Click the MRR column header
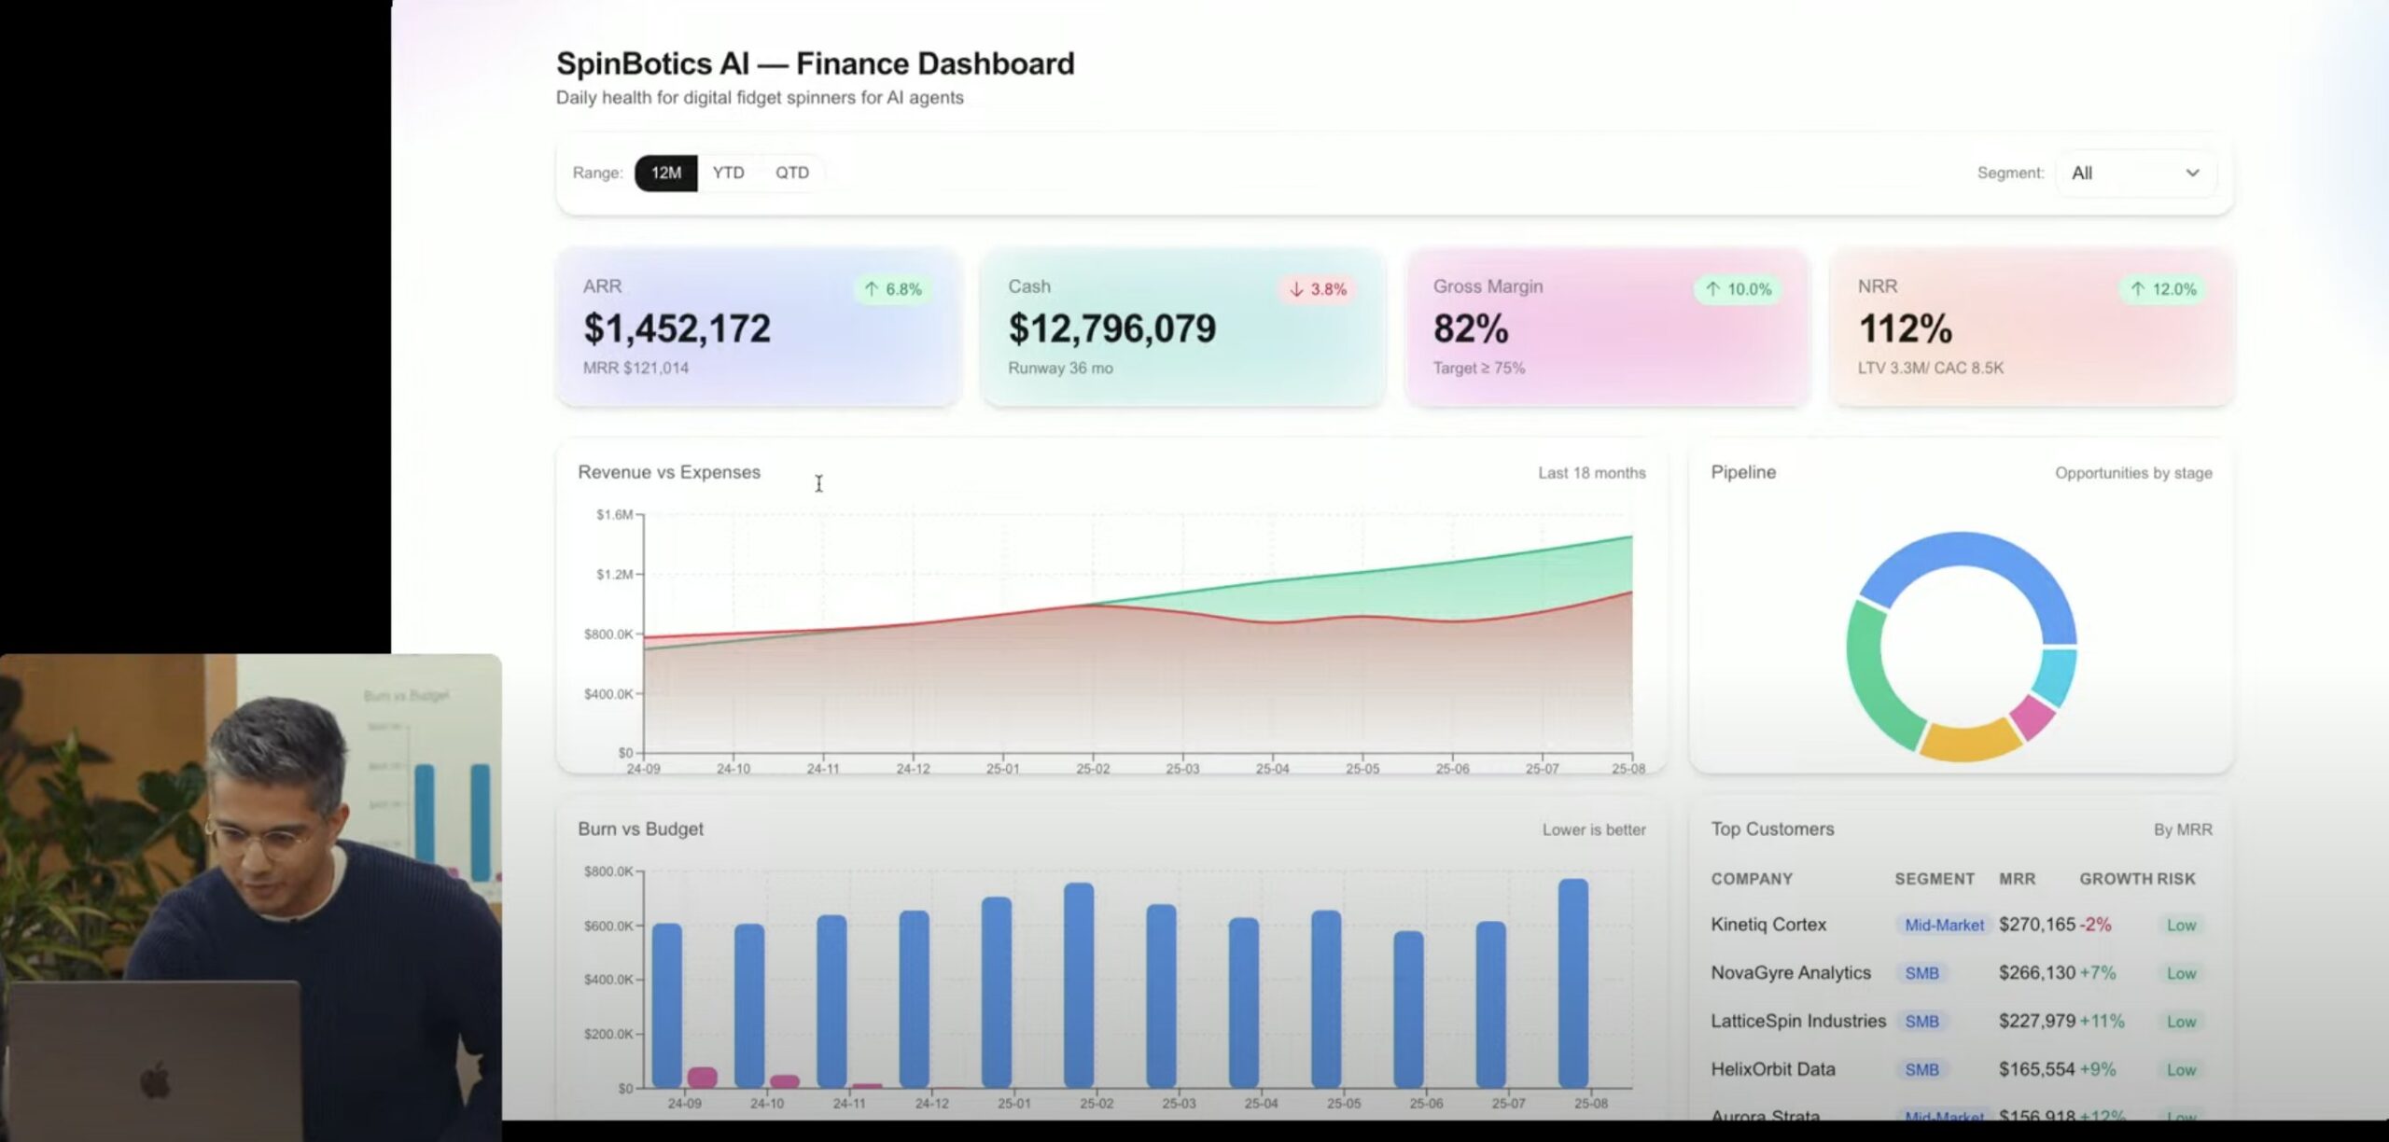The width and height of the screenshot is (2389, 1142). click(2017, 879)
